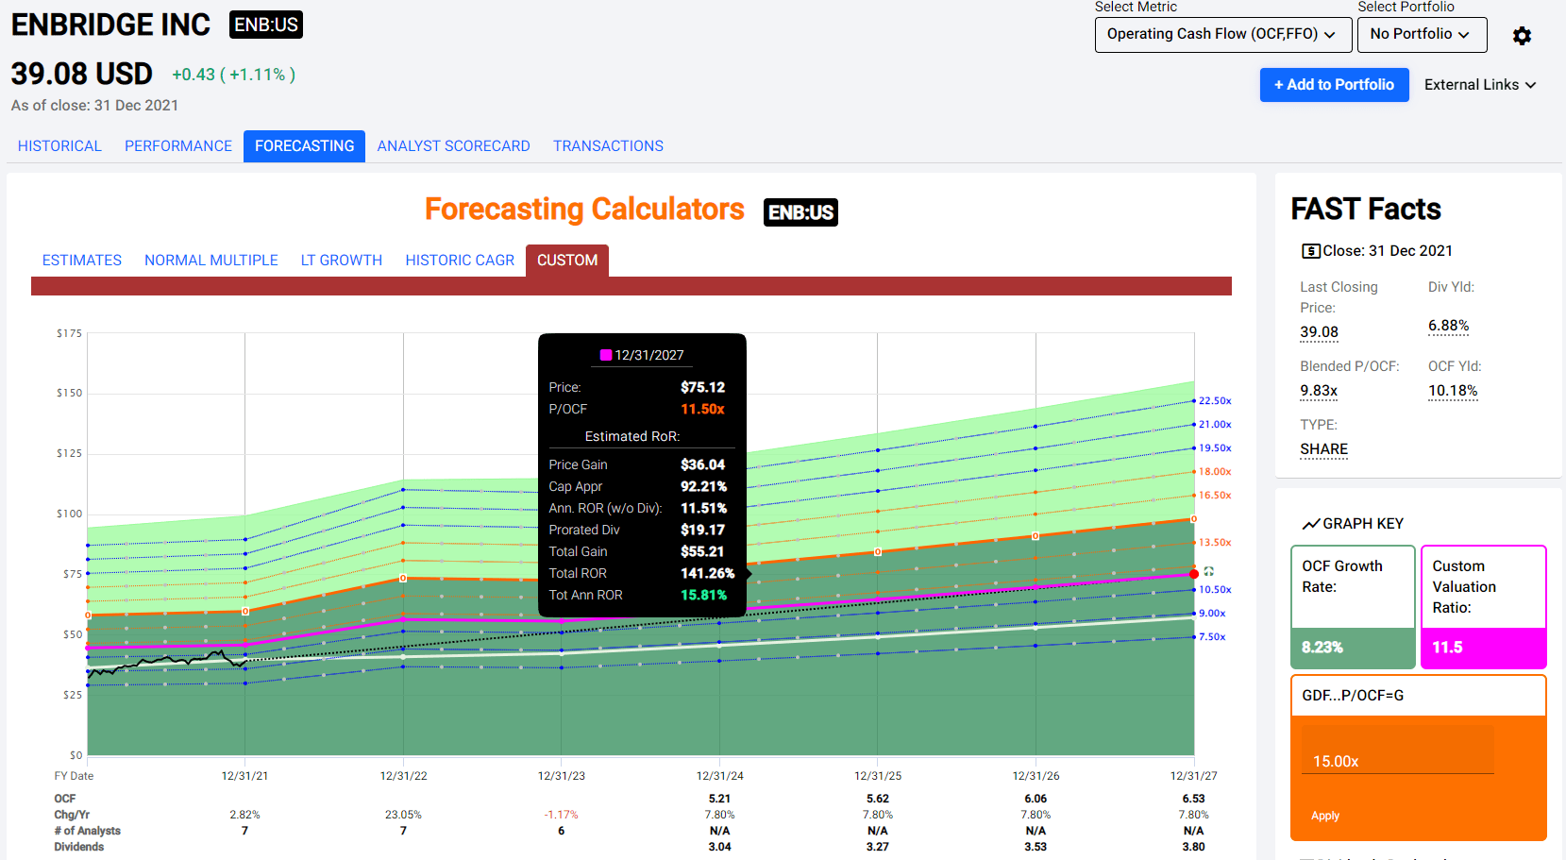Click the 5.21 OCF value for 12/31/24
Image resolution: width=1566 pixels, height=860 pixels.
click(719, 799)
